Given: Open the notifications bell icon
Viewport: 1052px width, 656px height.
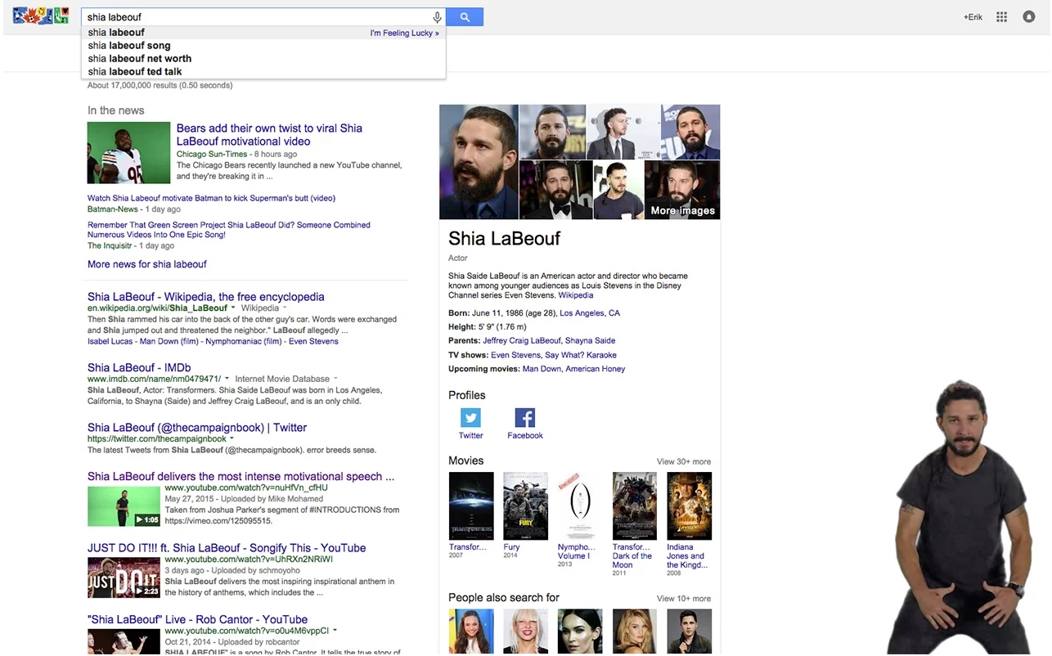Looking at the screenshot, I should [1029, 17].
